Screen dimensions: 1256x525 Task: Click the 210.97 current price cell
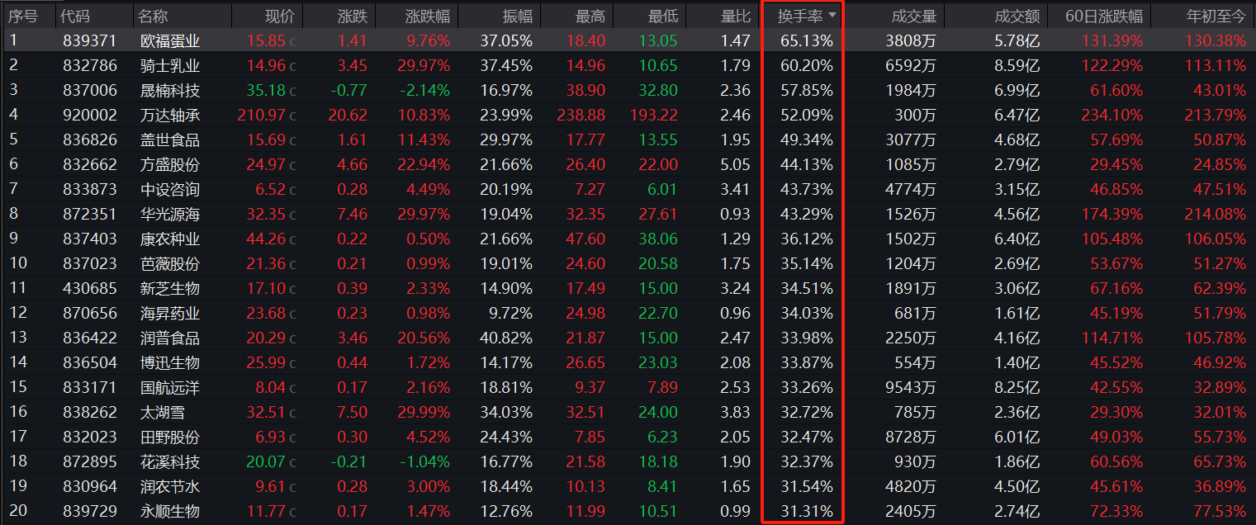click(262, 115)
